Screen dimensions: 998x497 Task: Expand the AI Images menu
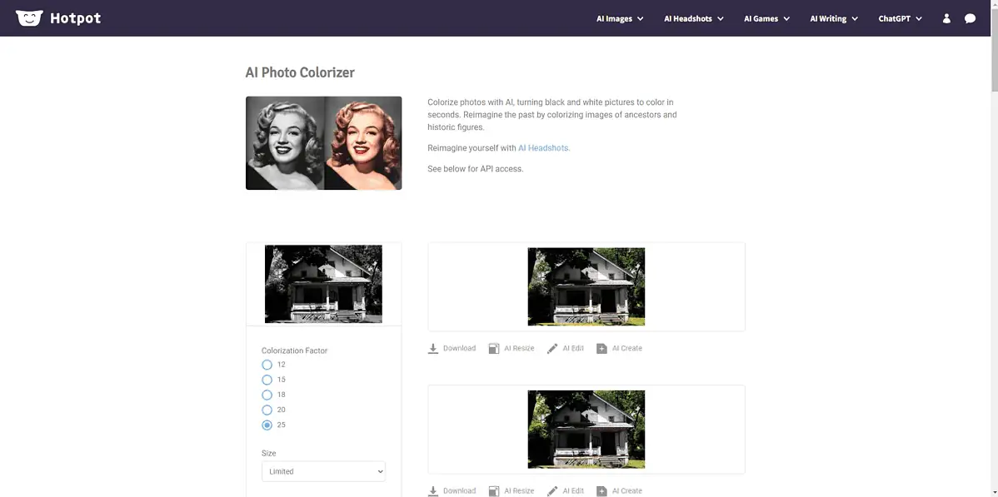(x=620, y=18)
